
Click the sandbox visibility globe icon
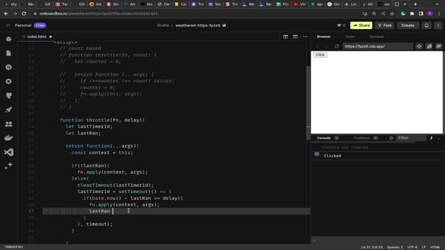(224, 25)
